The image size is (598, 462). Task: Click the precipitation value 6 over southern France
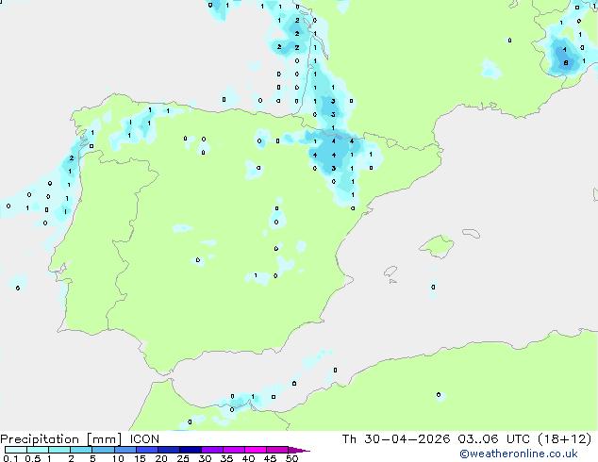(x=566, y=63)
